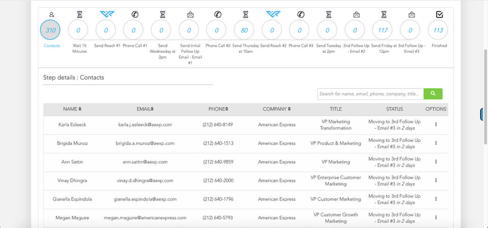Click phone number (212) 640-1513
The width and height of the screenshot is (488, 228).
[x=218, y=143]
